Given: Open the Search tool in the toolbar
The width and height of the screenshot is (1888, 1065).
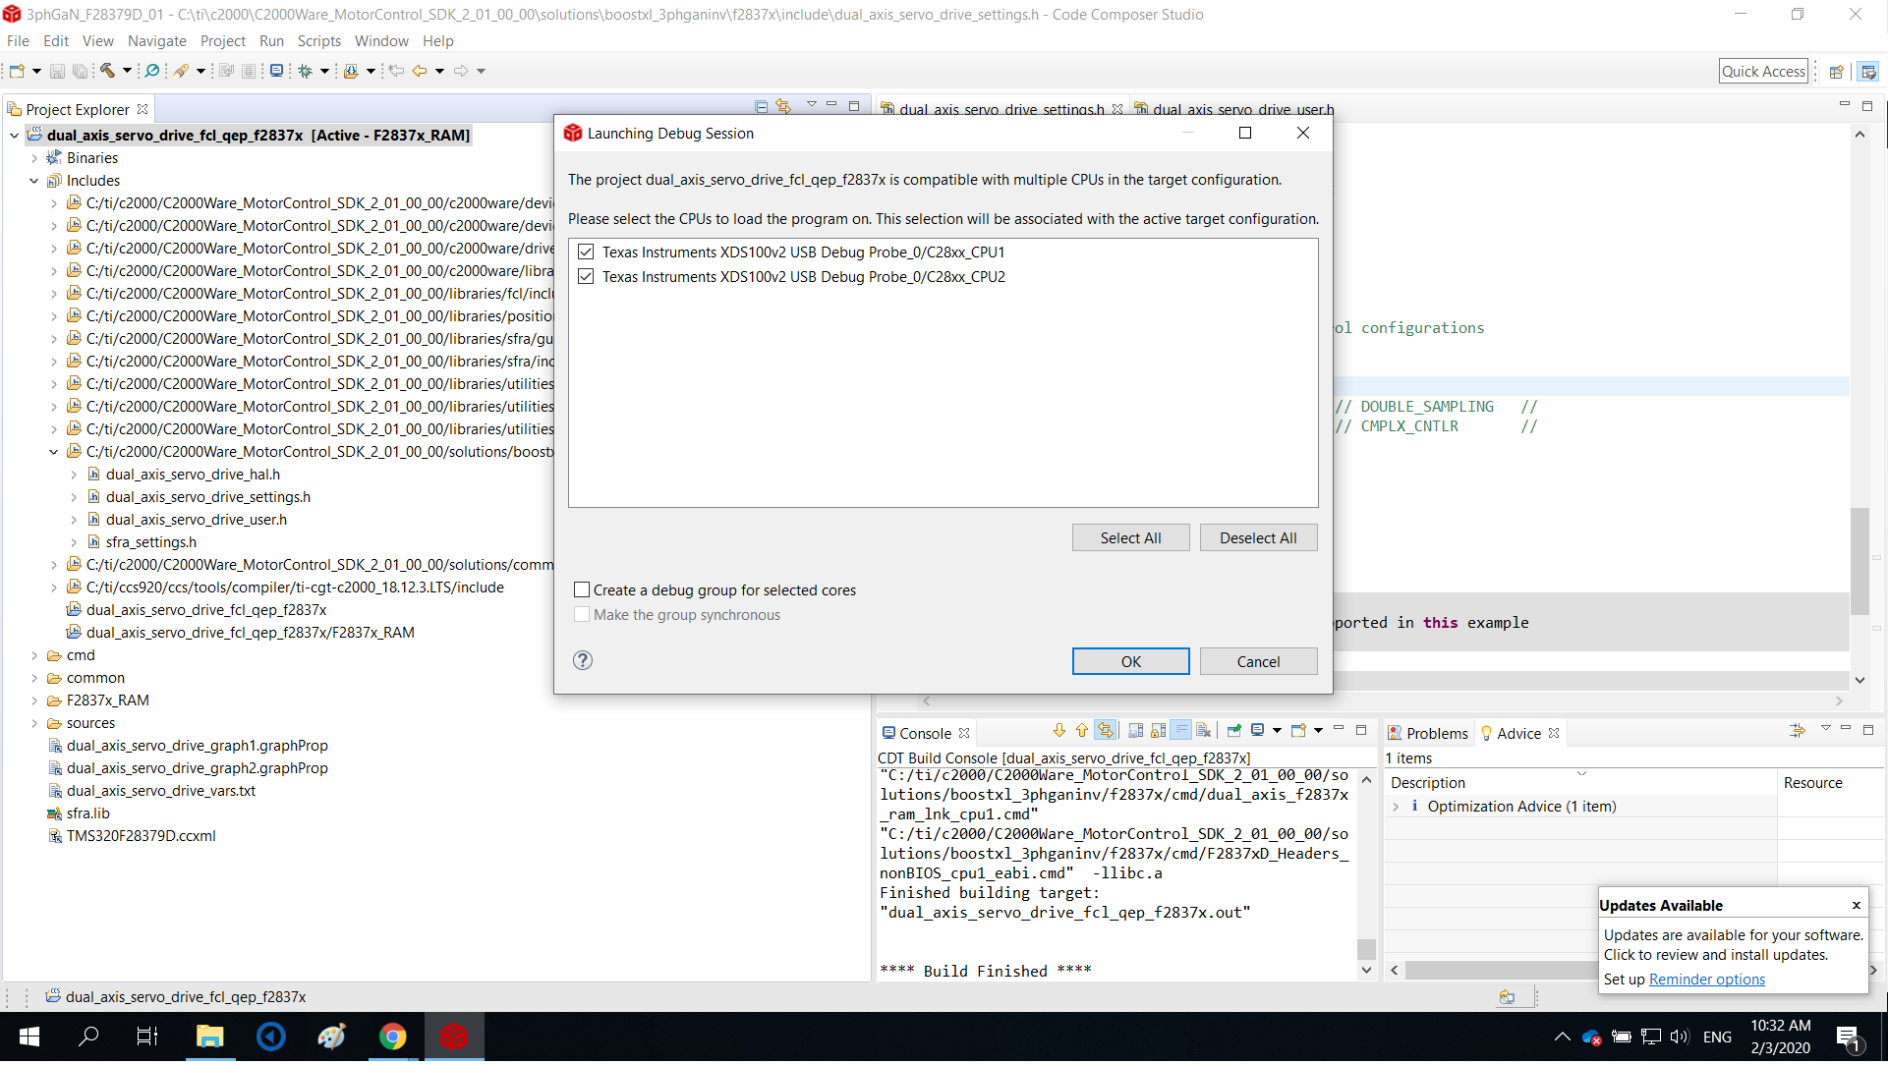Looking at the screenshot, I should point(152,70).
